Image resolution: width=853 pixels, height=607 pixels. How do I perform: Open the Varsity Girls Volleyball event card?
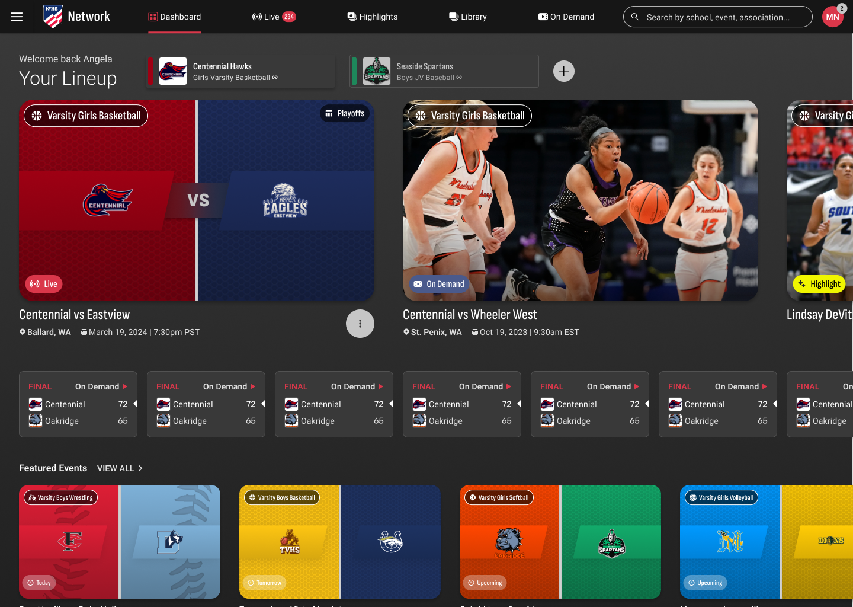767,542
